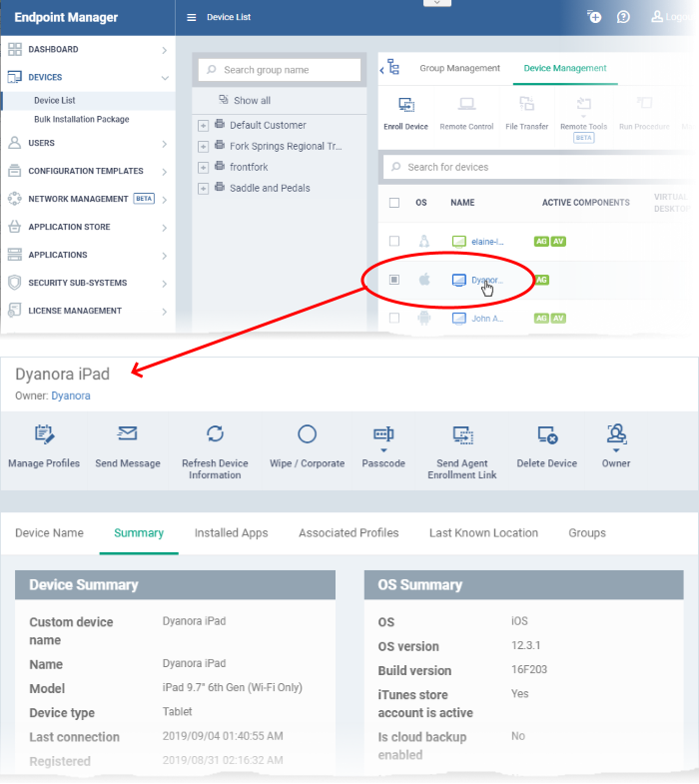Image resolution: width=699 pixels, height=784 pixels.
Task: Click the Refresh Device Information icon
Action: [x=215, y=433]
